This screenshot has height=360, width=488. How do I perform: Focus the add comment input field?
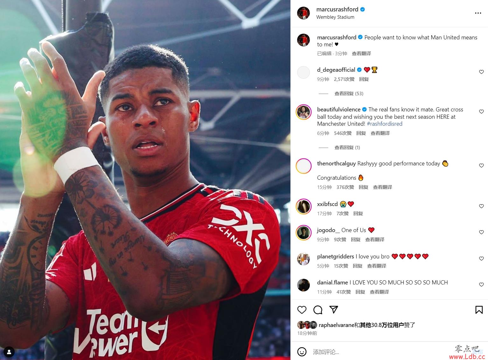coord(379,352)
